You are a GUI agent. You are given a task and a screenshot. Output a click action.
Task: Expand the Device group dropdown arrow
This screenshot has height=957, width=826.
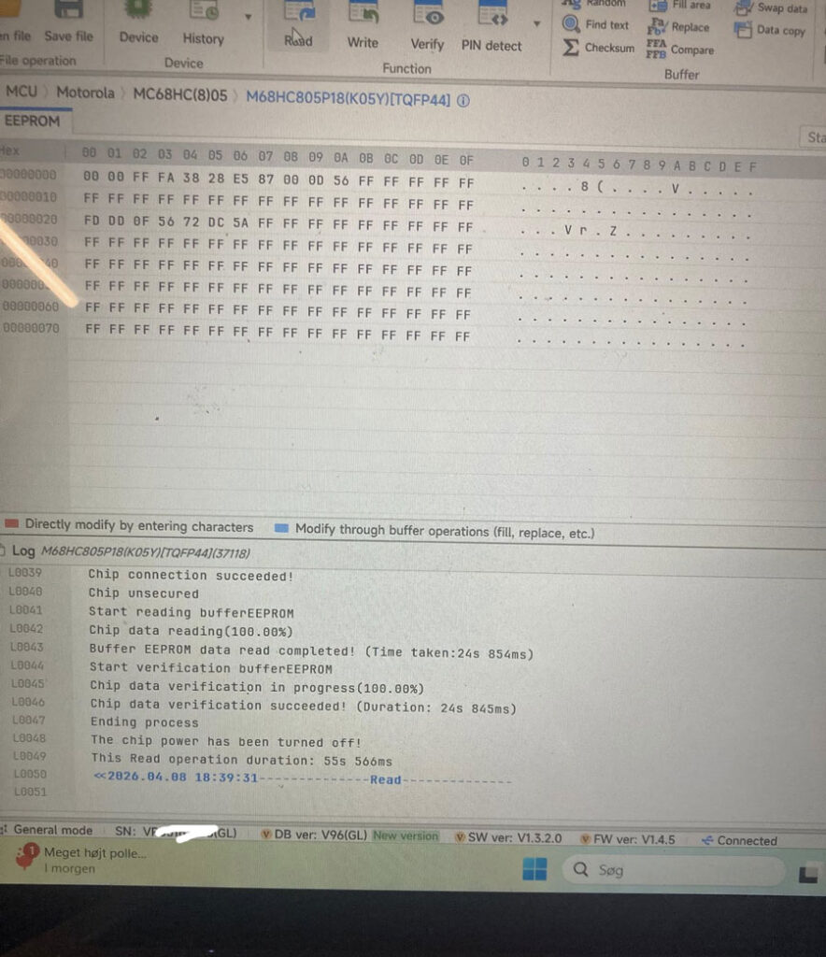[x=248, y=18]
